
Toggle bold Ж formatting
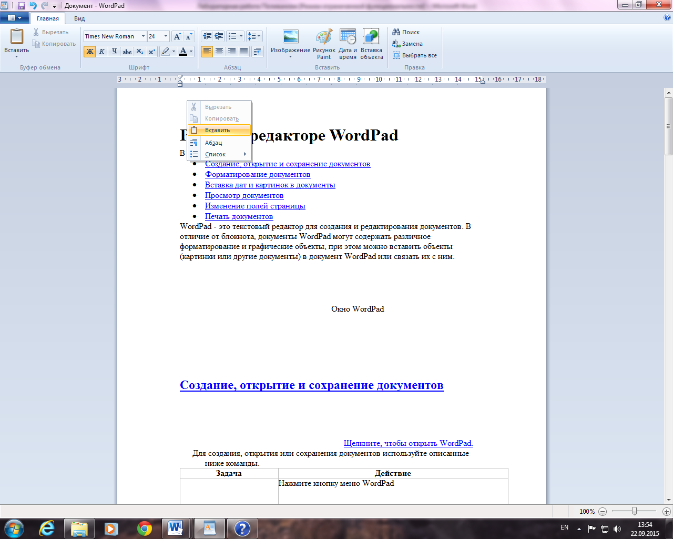tap(89, 52)
